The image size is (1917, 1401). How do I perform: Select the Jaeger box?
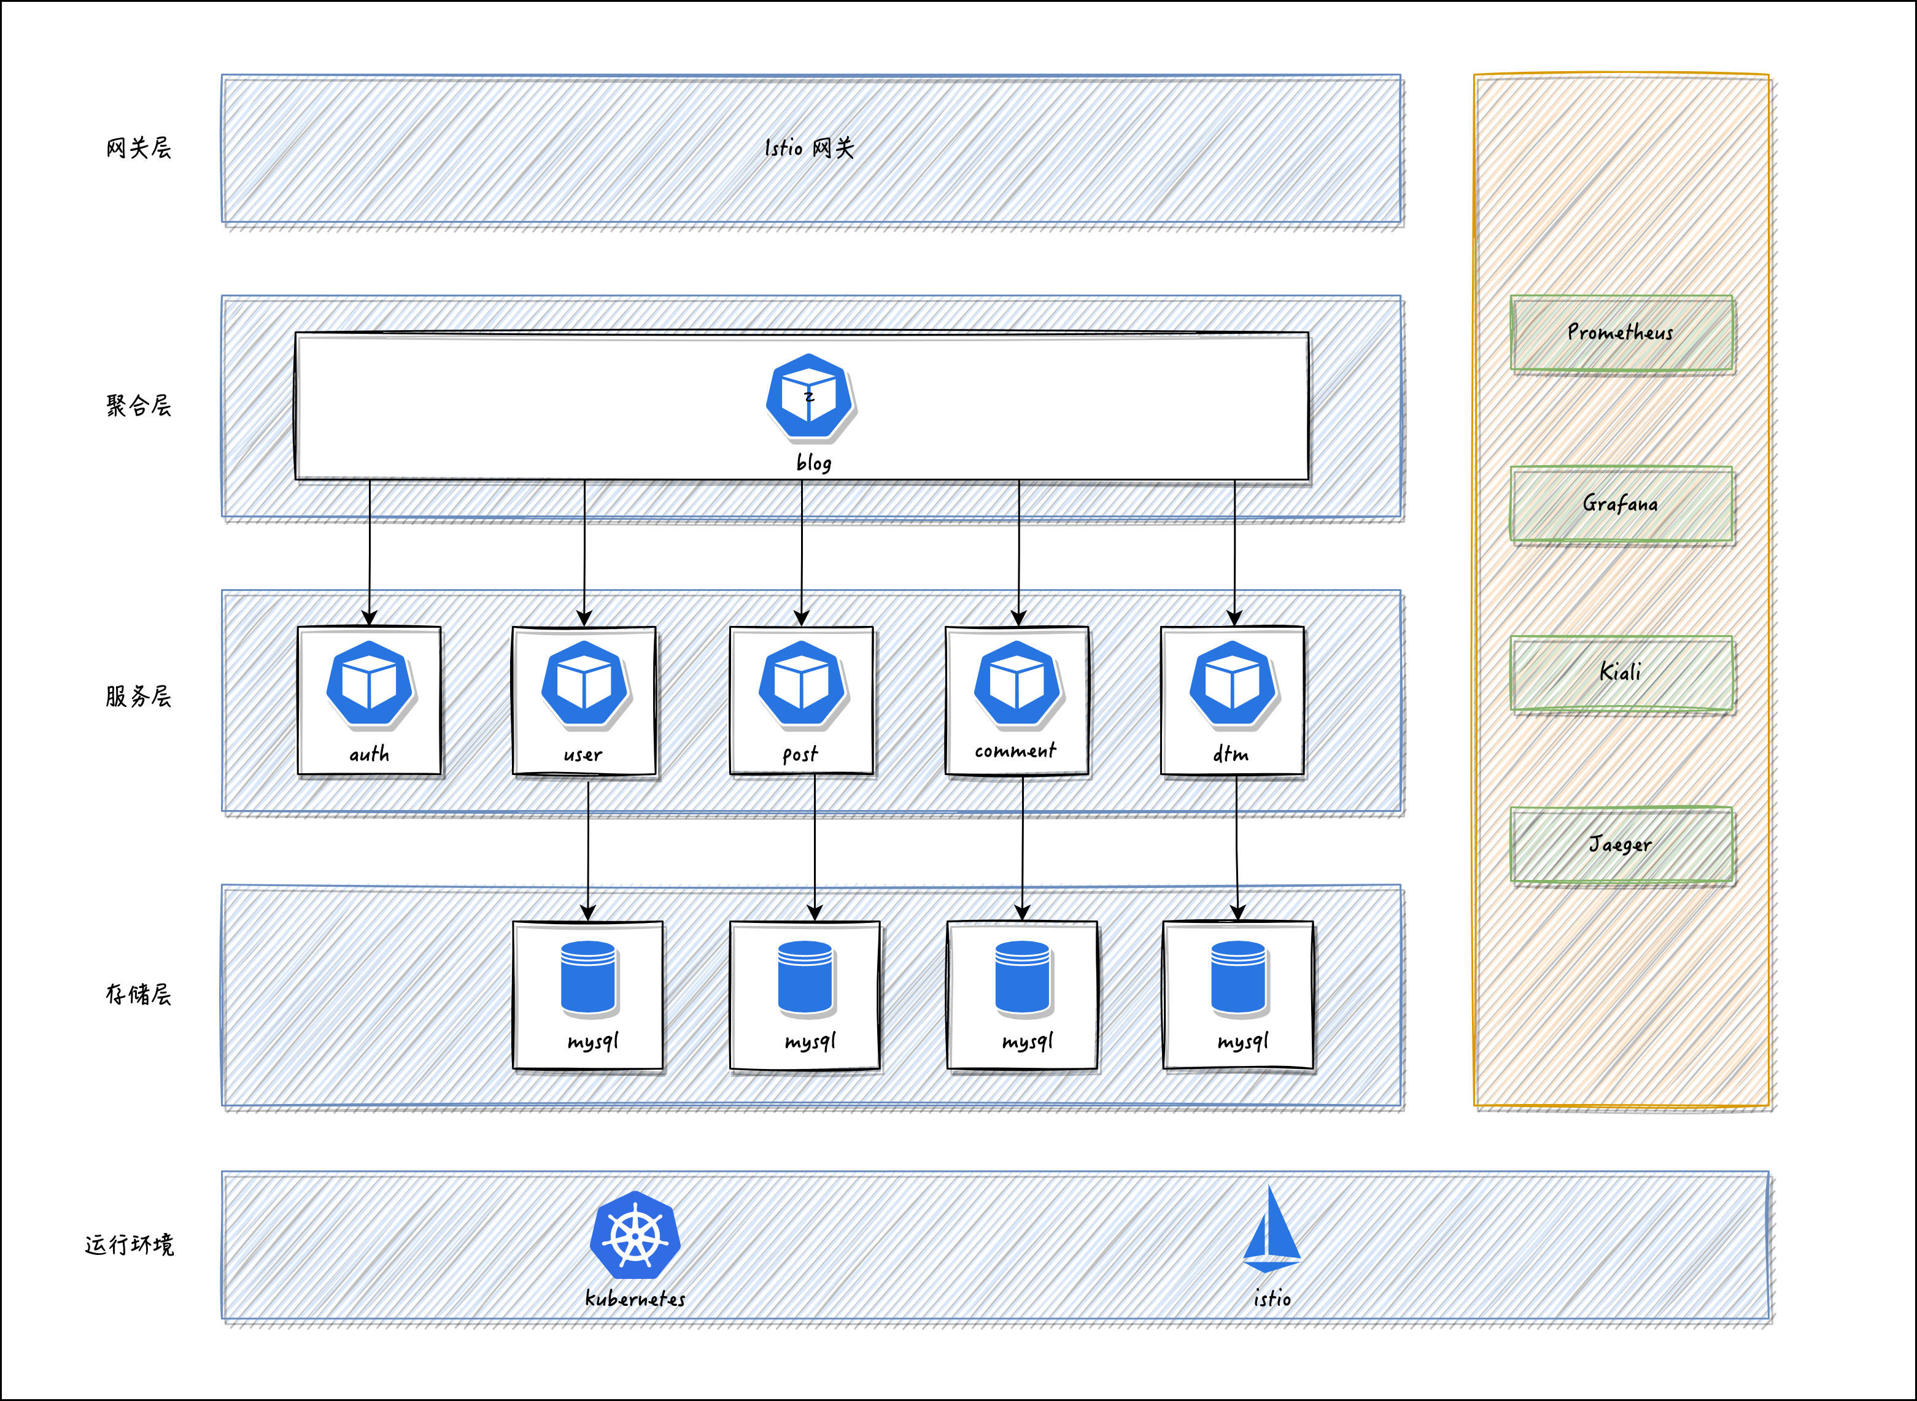click(x=1621, y=844)
